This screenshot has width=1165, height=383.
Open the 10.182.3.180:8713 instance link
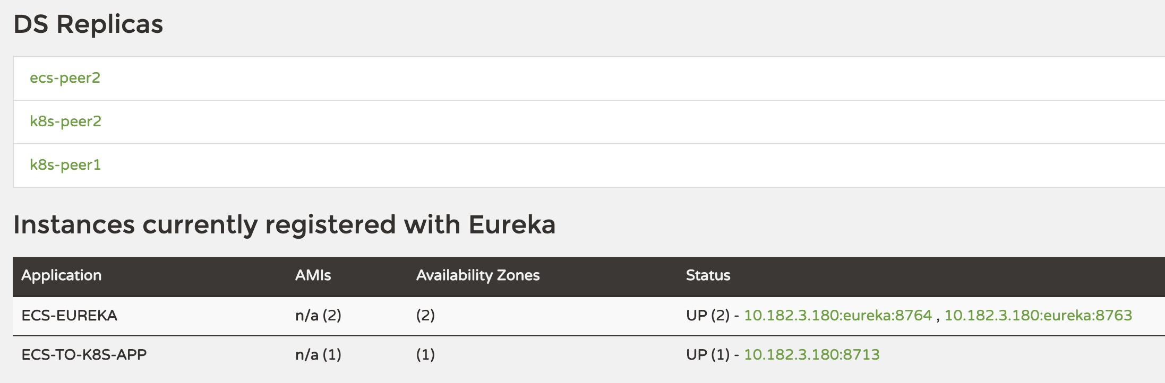coord(811,355)
